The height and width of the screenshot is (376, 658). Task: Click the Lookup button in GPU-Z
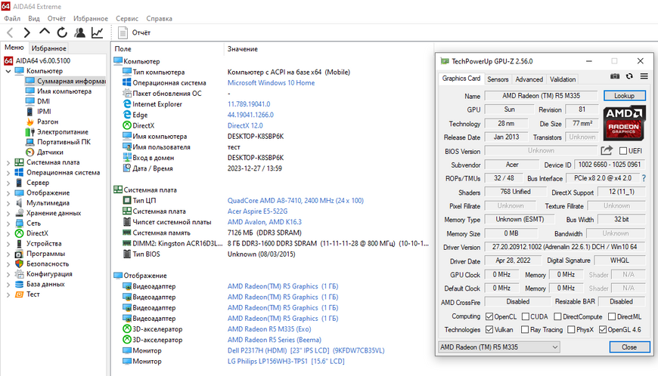625,95
